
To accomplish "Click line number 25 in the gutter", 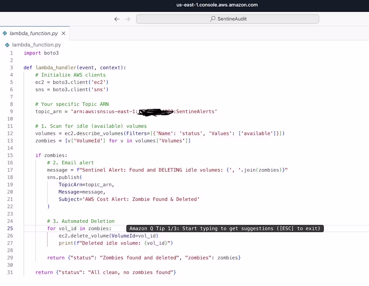I will 10,228.
